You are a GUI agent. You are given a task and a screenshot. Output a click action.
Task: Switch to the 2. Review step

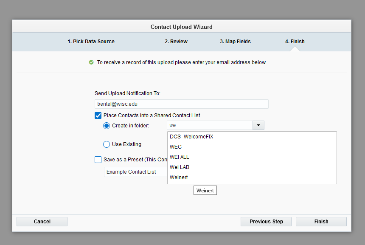[176, 42]
